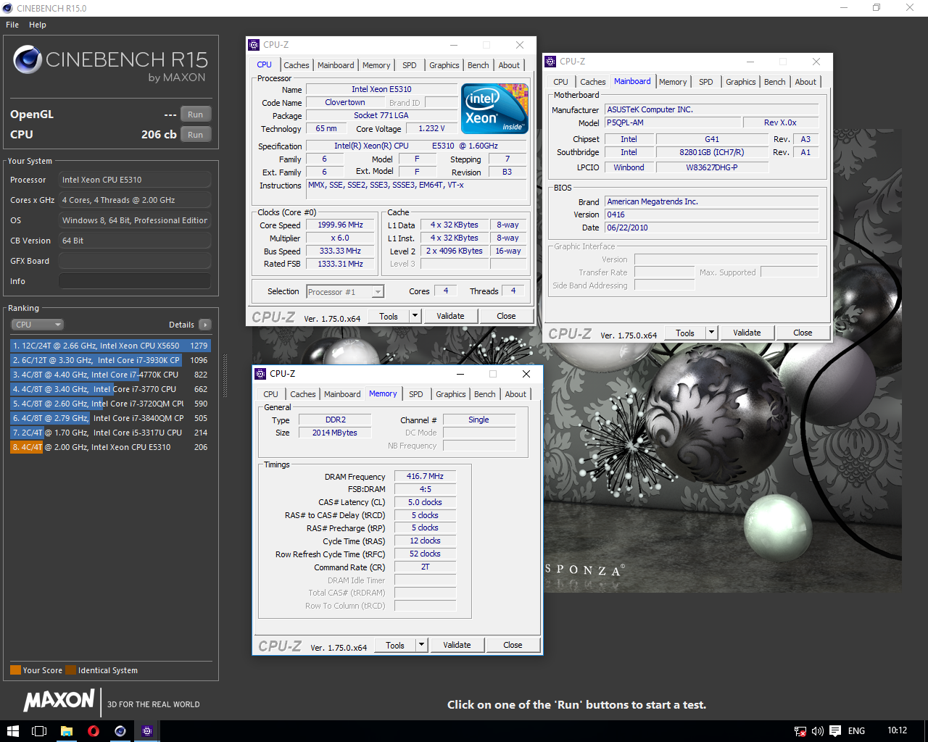Open the Help menu in Cinebench
The image size is (928, 742).
tap(38, 25)
